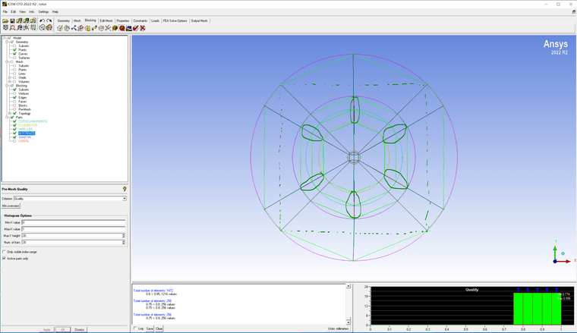Click the Pre-Mesh Smooth icon

[x=129, y=28]
